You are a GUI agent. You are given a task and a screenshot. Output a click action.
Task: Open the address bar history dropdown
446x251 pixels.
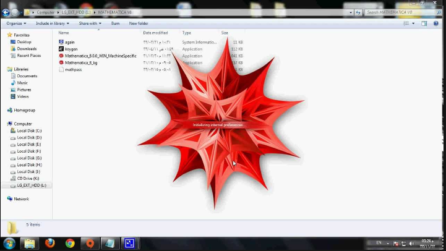350,12
